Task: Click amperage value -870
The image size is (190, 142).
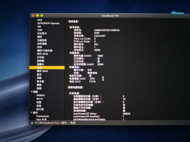Action: 92,79
